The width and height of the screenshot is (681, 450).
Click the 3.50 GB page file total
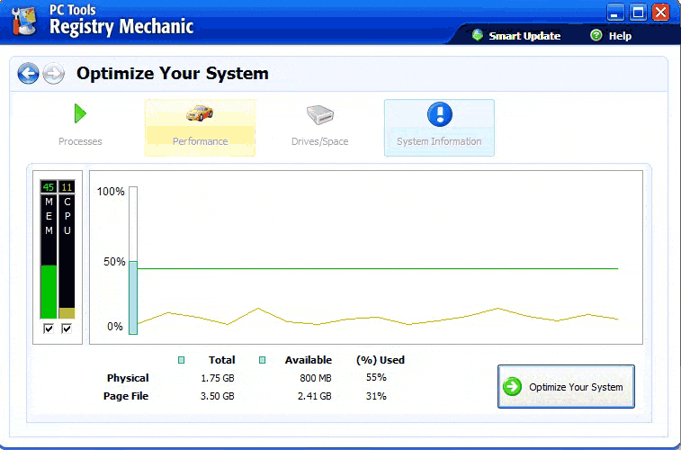(217, 396)
